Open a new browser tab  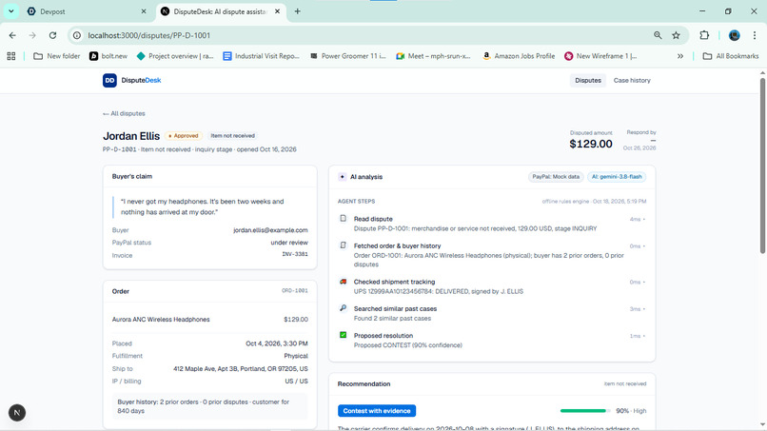(x=298, y=11)
